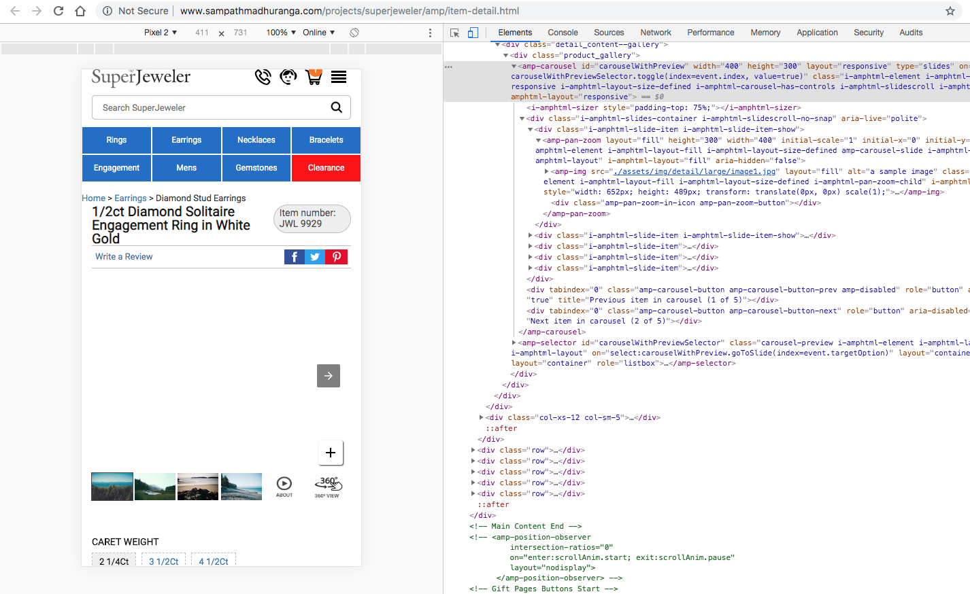The height and width of the screenshot is (594, 970).
Task: Open the 360° VIEW icon
Action: pyautogui.click(x=328, y=485)
